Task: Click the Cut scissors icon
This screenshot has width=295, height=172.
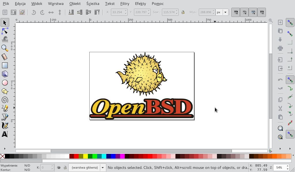Action: 280,108
